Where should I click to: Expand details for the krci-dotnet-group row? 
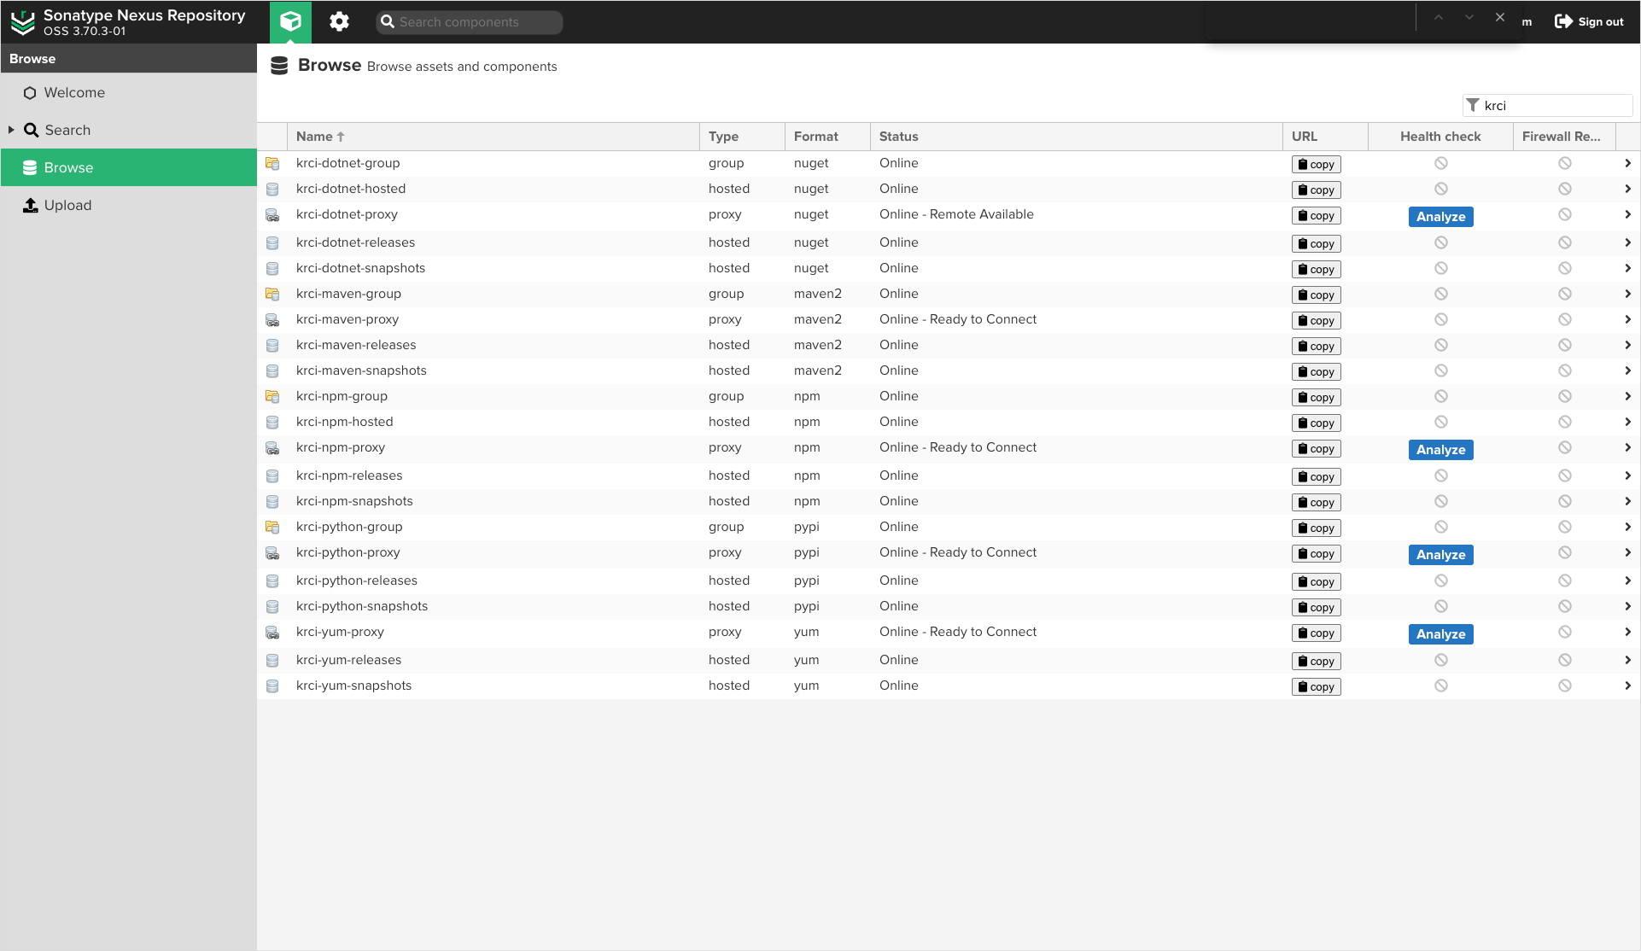click(x=1628, y=162)
